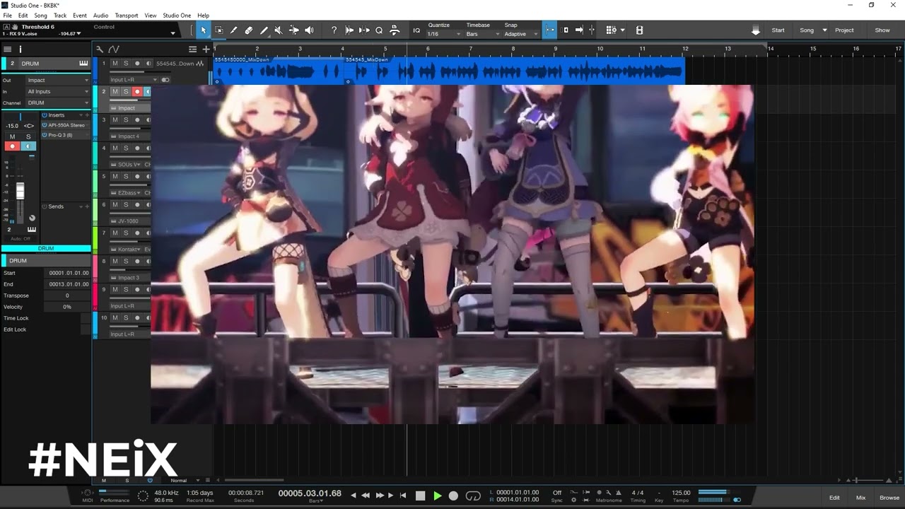This screenshot has height=509, width=905.
Task: Click the download arrow icon at top right
Action: click(756, 30)
